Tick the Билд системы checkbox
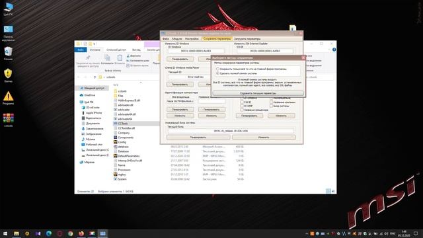The image size is (423, 238). click(271, 106)
